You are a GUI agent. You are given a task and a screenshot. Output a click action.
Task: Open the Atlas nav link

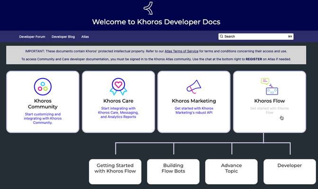(x=85, y=36)
